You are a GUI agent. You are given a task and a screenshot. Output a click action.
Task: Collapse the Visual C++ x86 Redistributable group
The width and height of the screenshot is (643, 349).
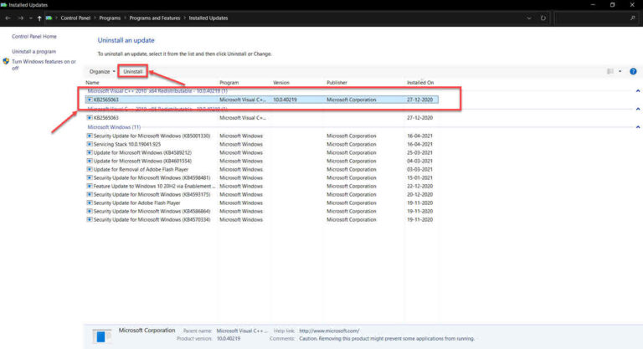pyautogui.click(x=638, y=109)
